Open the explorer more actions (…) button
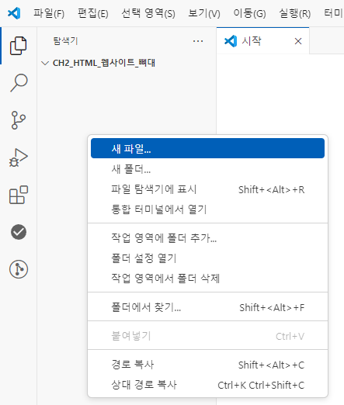Image resolution: width=344 pixels, height=405 pixels. [x=198, y=41]
